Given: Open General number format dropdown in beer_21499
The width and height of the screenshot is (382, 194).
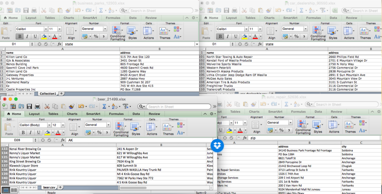Looking at the screenshot, I should click(x=108, y=125).
